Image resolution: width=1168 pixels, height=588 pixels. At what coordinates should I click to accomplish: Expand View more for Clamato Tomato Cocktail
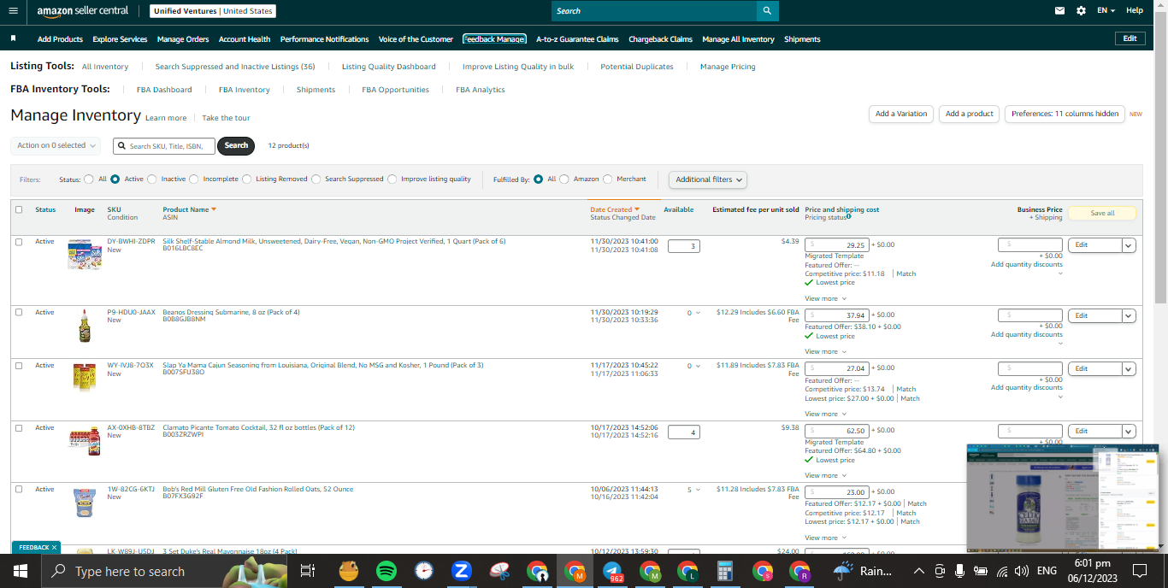pyautogui.click(x=826, y=475)
